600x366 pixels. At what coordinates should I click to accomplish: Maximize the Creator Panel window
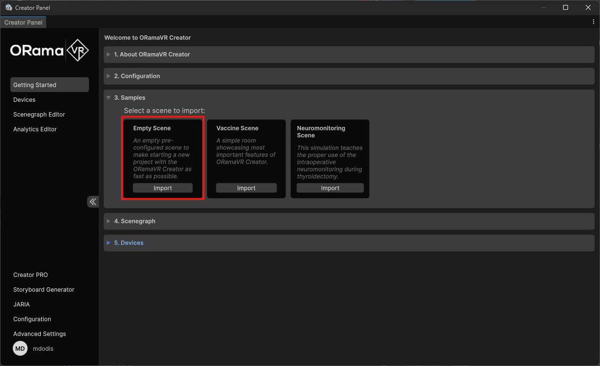[566, 7]
